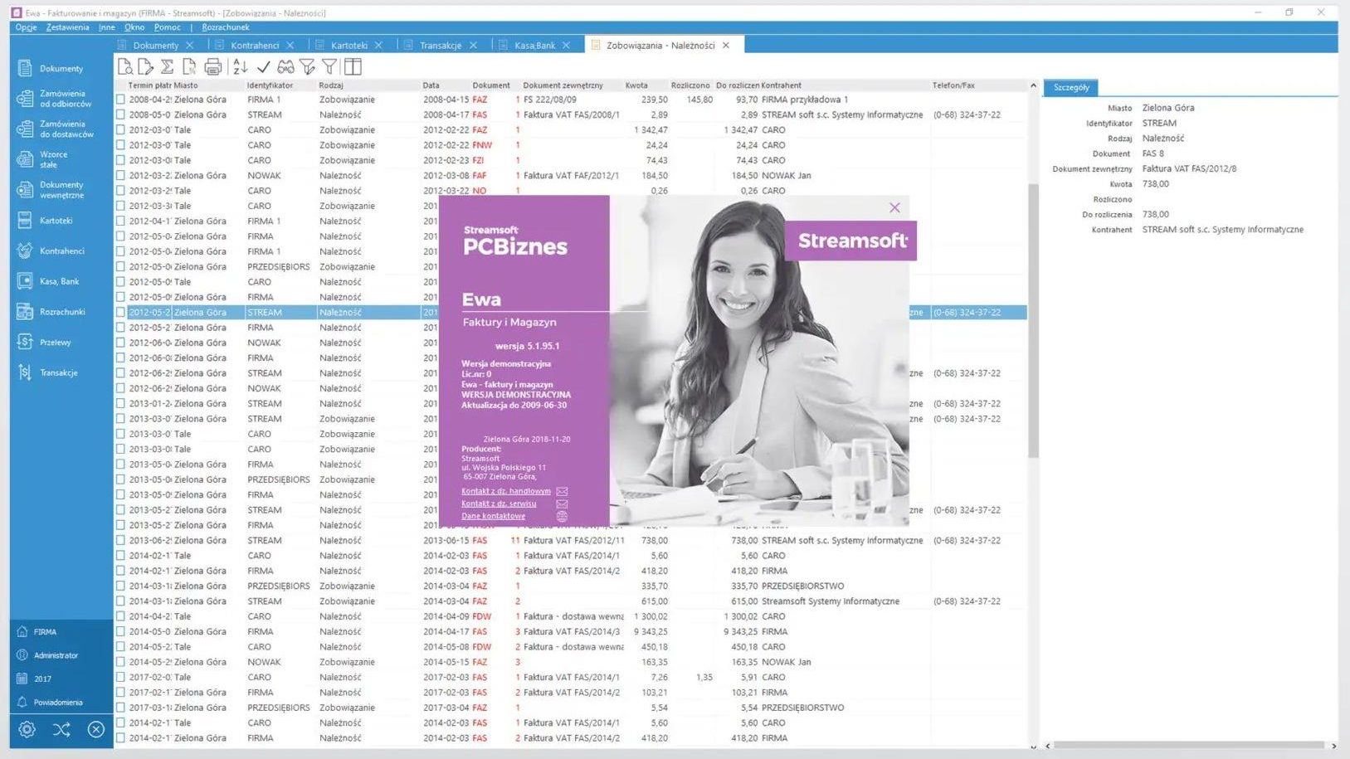This screenshot has width=1350, height=759.
Task: Open the Pomoc menu
Action: (x=167, y=27)
